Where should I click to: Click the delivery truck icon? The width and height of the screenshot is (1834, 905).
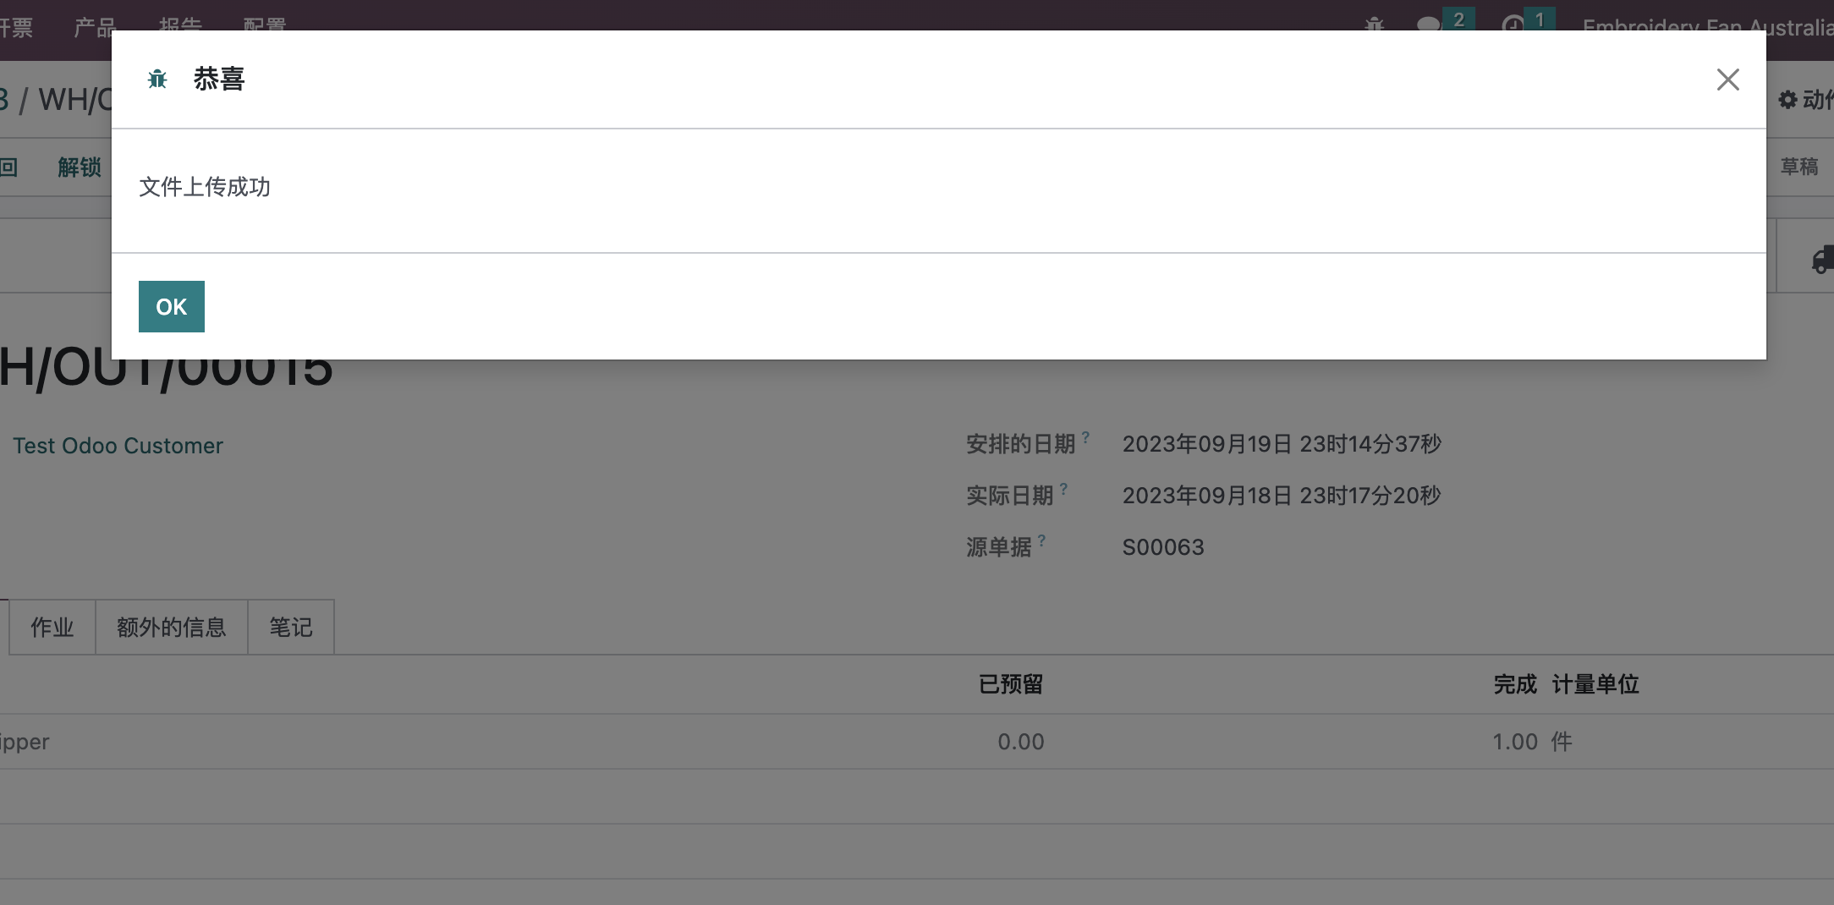(x=1822, y=259)
